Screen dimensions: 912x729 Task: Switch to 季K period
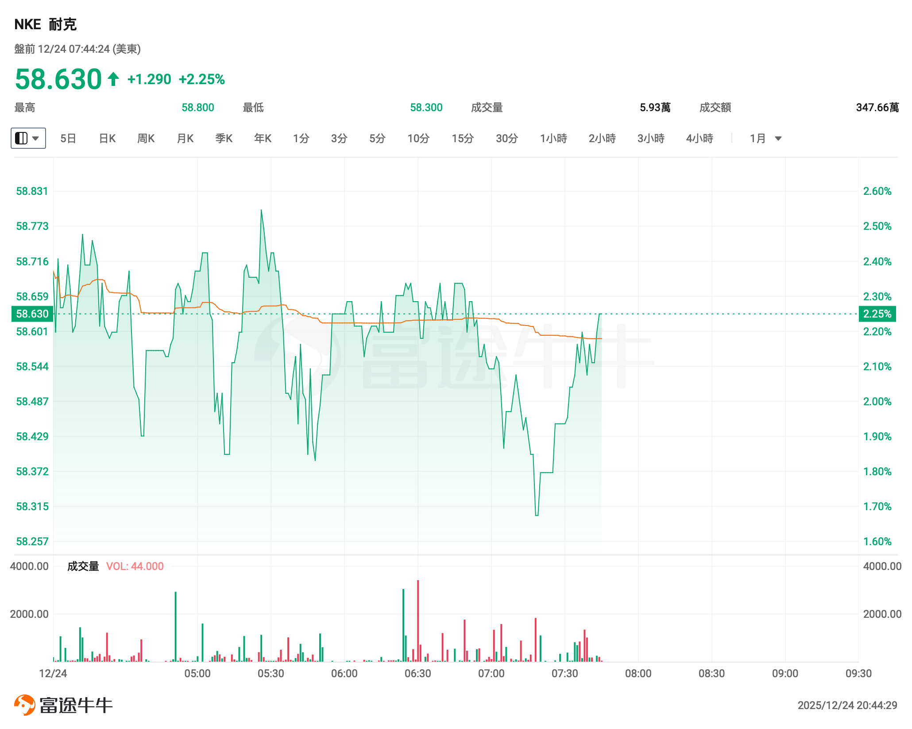tap(224, 139)
